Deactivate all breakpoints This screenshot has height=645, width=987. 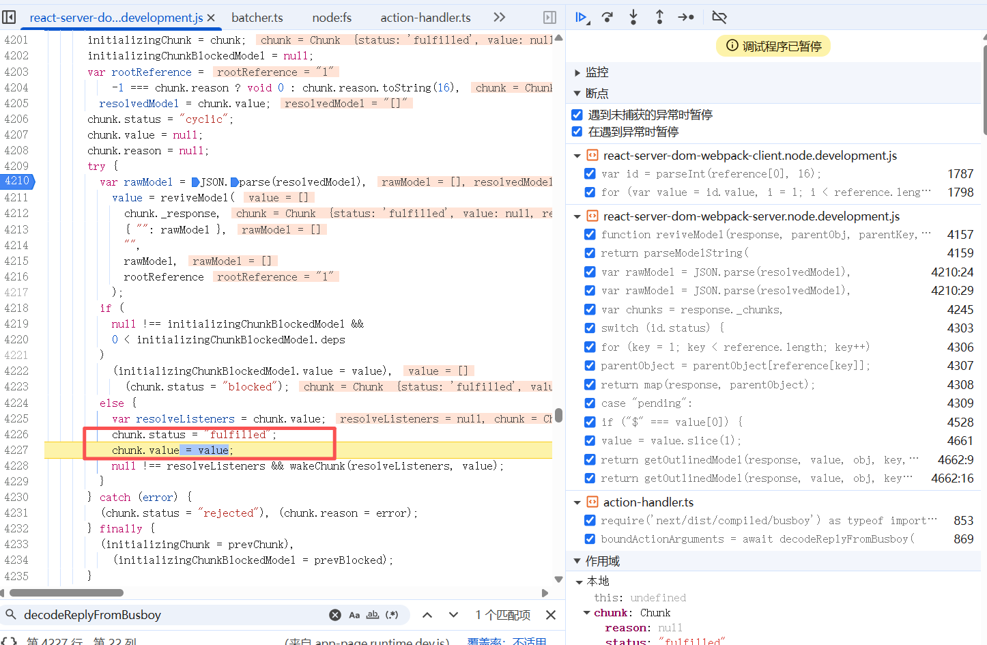(x=719, y=18)
